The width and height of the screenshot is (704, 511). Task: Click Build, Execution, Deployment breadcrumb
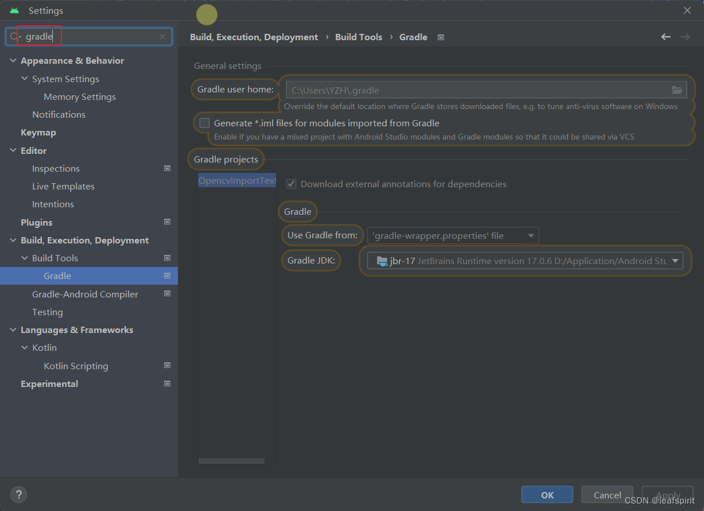[x=254, y=37]
